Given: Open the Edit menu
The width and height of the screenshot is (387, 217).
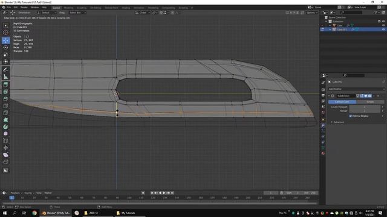Looking at the screenshot, I should [16, 7].
